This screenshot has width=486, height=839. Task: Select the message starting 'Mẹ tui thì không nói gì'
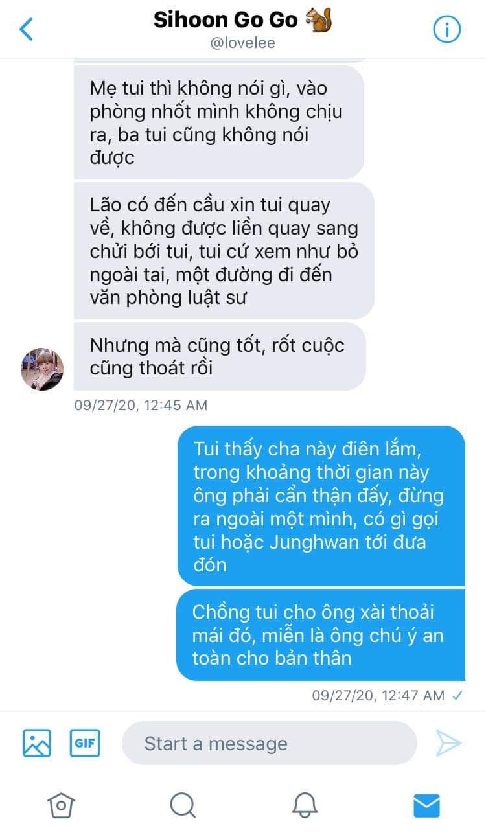(x=218, y=122)
